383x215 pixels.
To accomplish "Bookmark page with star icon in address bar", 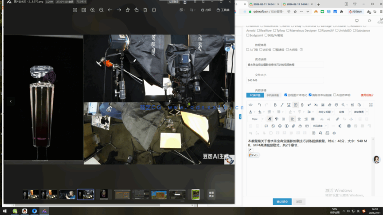I will 295,12.
